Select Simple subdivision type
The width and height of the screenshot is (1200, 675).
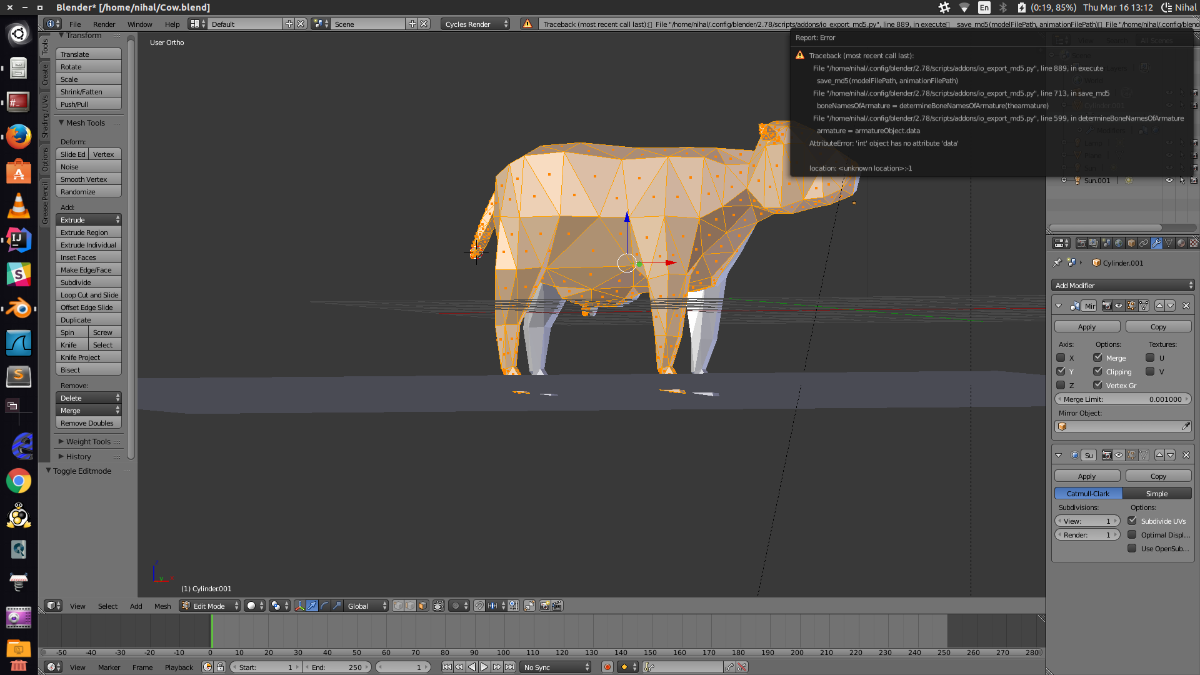click(x=1157, y=493)
